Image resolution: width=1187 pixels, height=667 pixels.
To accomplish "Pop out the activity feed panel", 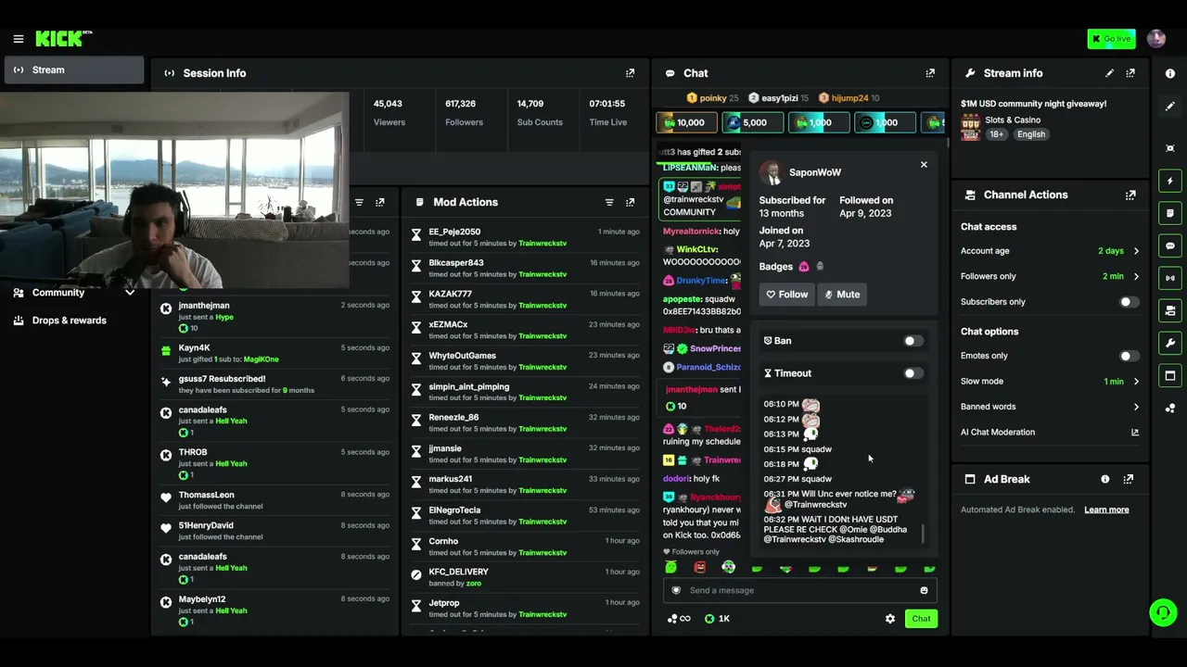I will pyautogui.click(x=380, y=202).
